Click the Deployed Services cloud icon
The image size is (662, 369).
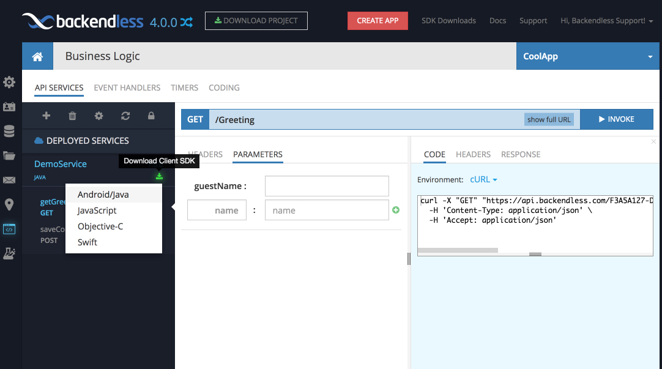pyautogui.click(x=39, y=141)
